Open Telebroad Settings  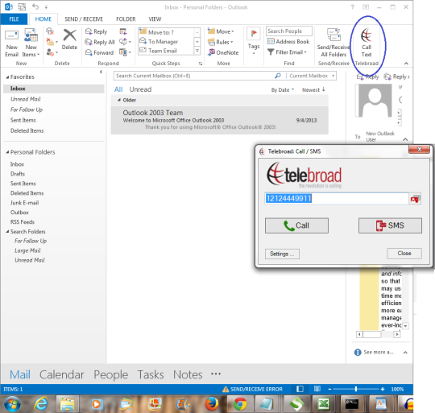point(282,254)
